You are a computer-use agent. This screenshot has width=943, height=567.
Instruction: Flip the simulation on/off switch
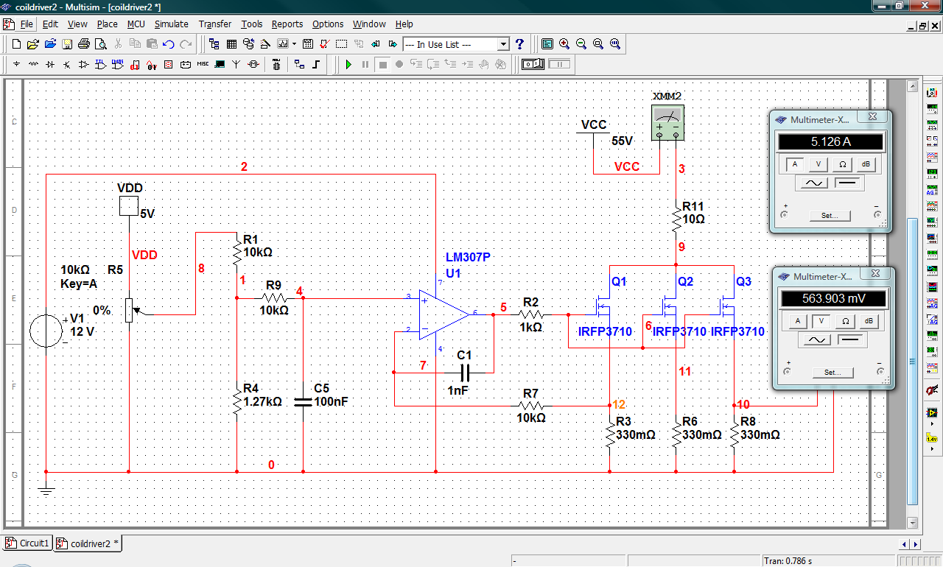coord(533,65)
